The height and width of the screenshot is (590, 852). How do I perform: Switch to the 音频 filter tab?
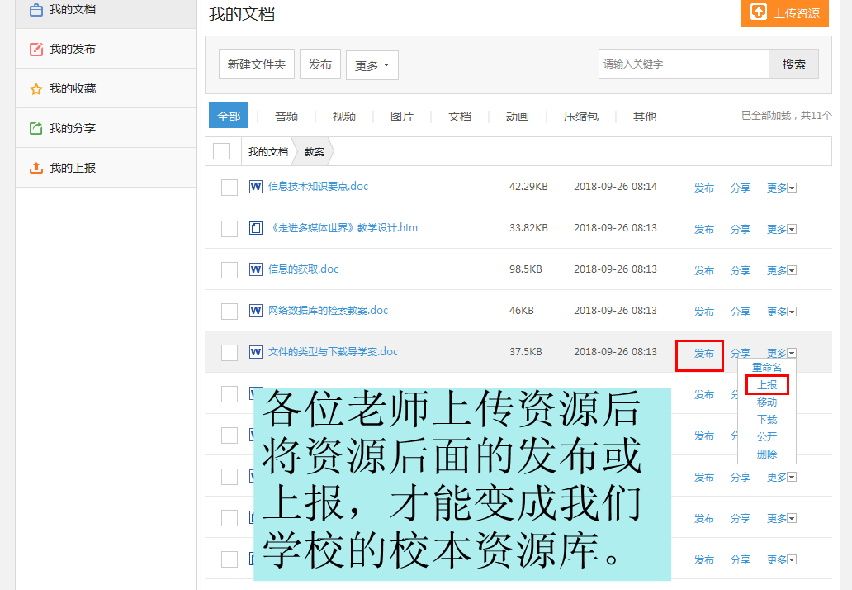coord(286,117)
